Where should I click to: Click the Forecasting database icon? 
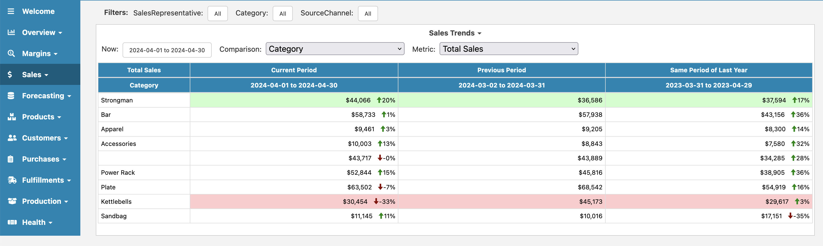(x=11, y=96)
